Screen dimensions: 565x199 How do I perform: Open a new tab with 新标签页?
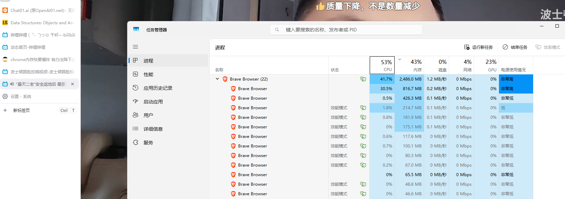tap(40, 110)
